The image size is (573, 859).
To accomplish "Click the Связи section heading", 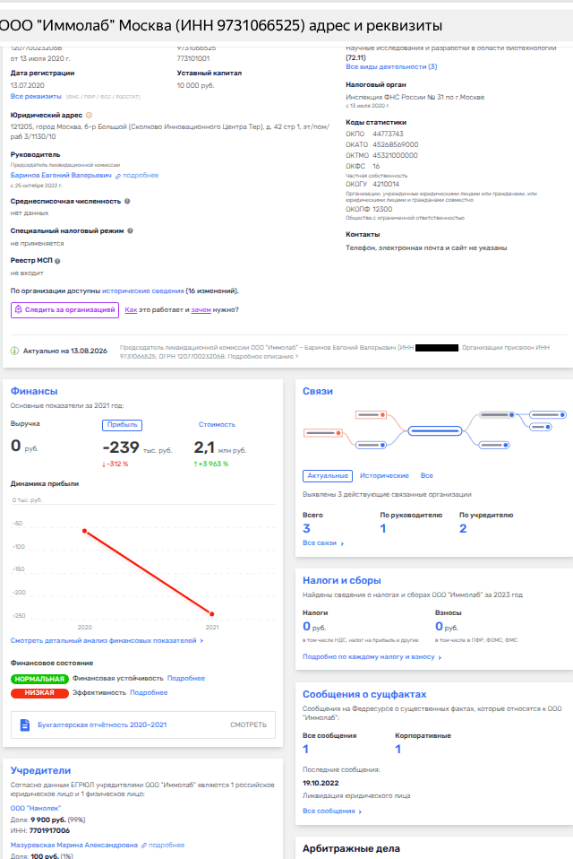I will click(x=318, y=391).
